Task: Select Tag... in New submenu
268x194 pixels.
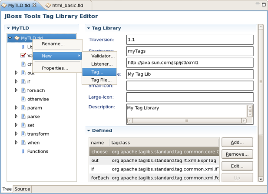Action: click(99, 72)
